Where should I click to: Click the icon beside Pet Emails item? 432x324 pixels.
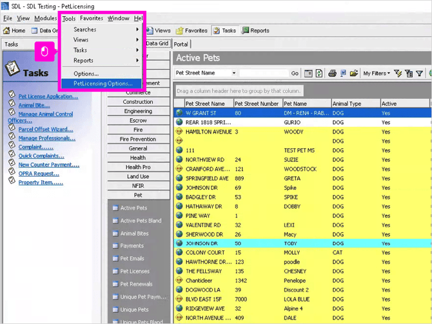115,259
